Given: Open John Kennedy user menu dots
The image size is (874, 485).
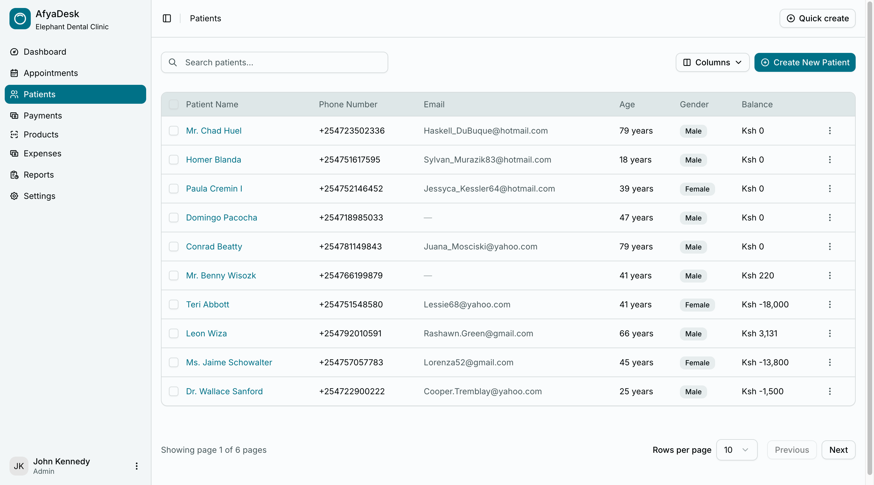Looking at the screenshot, I should pyautogui.click(x=136, y=466).
